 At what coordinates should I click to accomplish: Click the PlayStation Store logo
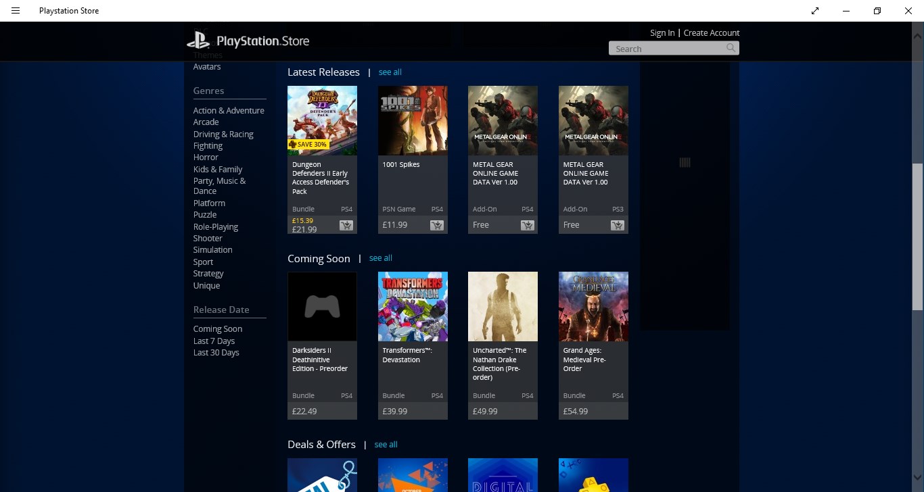pyautogui.click(x=248, y=41)
